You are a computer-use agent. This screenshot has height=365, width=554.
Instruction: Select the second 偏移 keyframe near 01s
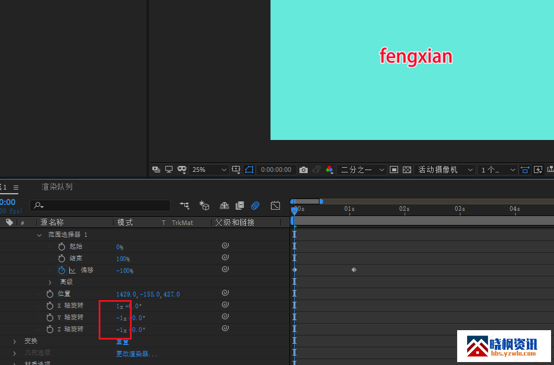click(354, 269)
